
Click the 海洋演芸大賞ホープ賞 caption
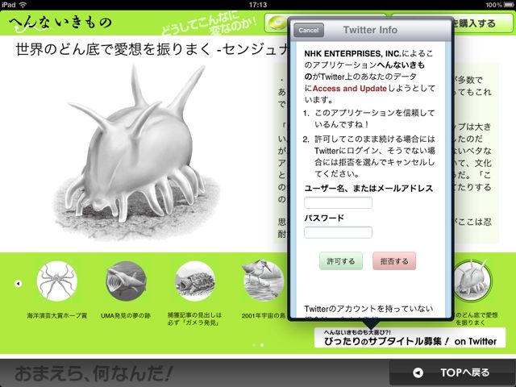click(57, 315)
